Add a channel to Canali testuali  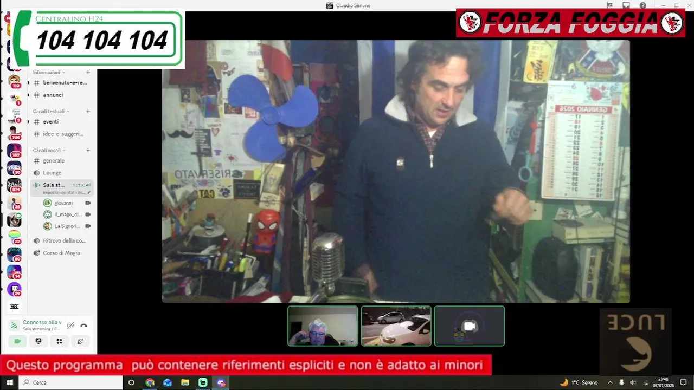click(x=88, y=111)
